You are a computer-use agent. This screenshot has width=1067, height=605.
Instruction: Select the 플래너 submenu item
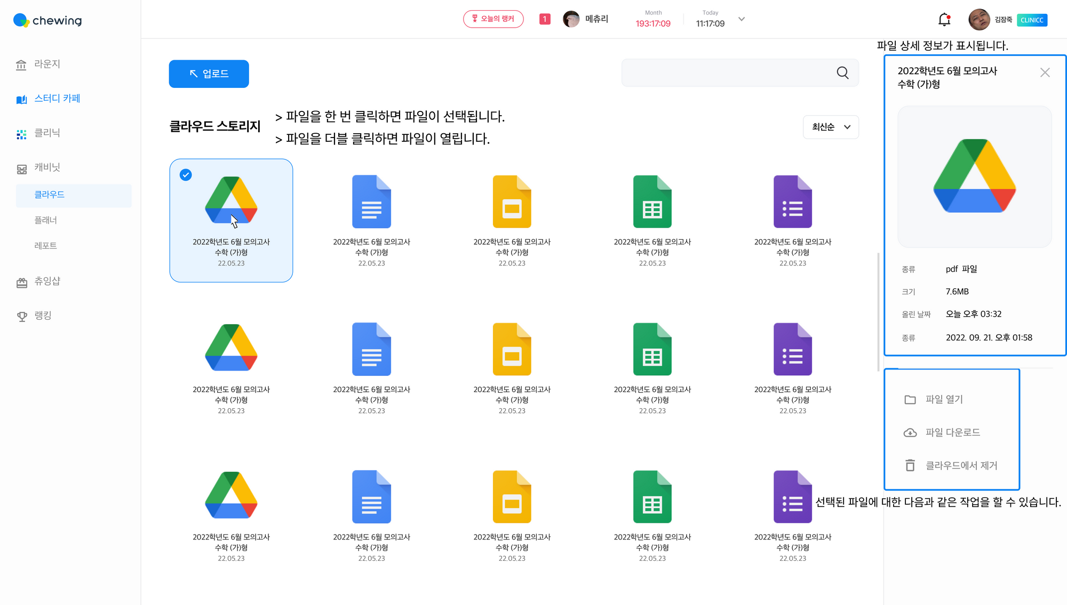tap(46, 220)
